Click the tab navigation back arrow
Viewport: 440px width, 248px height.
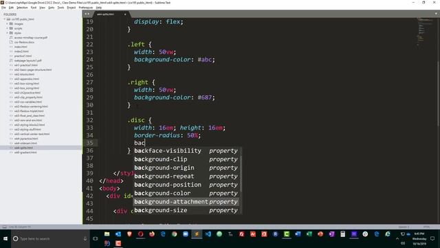click(x=85, y=14)
